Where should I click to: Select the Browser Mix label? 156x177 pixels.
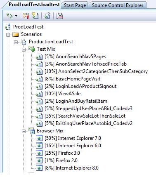(x=50, y=131)
